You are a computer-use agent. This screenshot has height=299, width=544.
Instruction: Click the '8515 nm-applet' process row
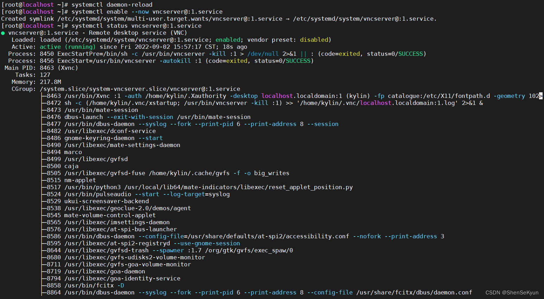[x=69, y=180]
